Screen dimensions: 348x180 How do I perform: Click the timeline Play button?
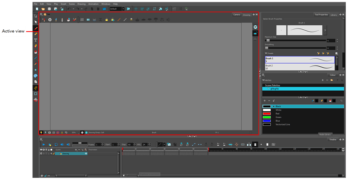point(44,144)
